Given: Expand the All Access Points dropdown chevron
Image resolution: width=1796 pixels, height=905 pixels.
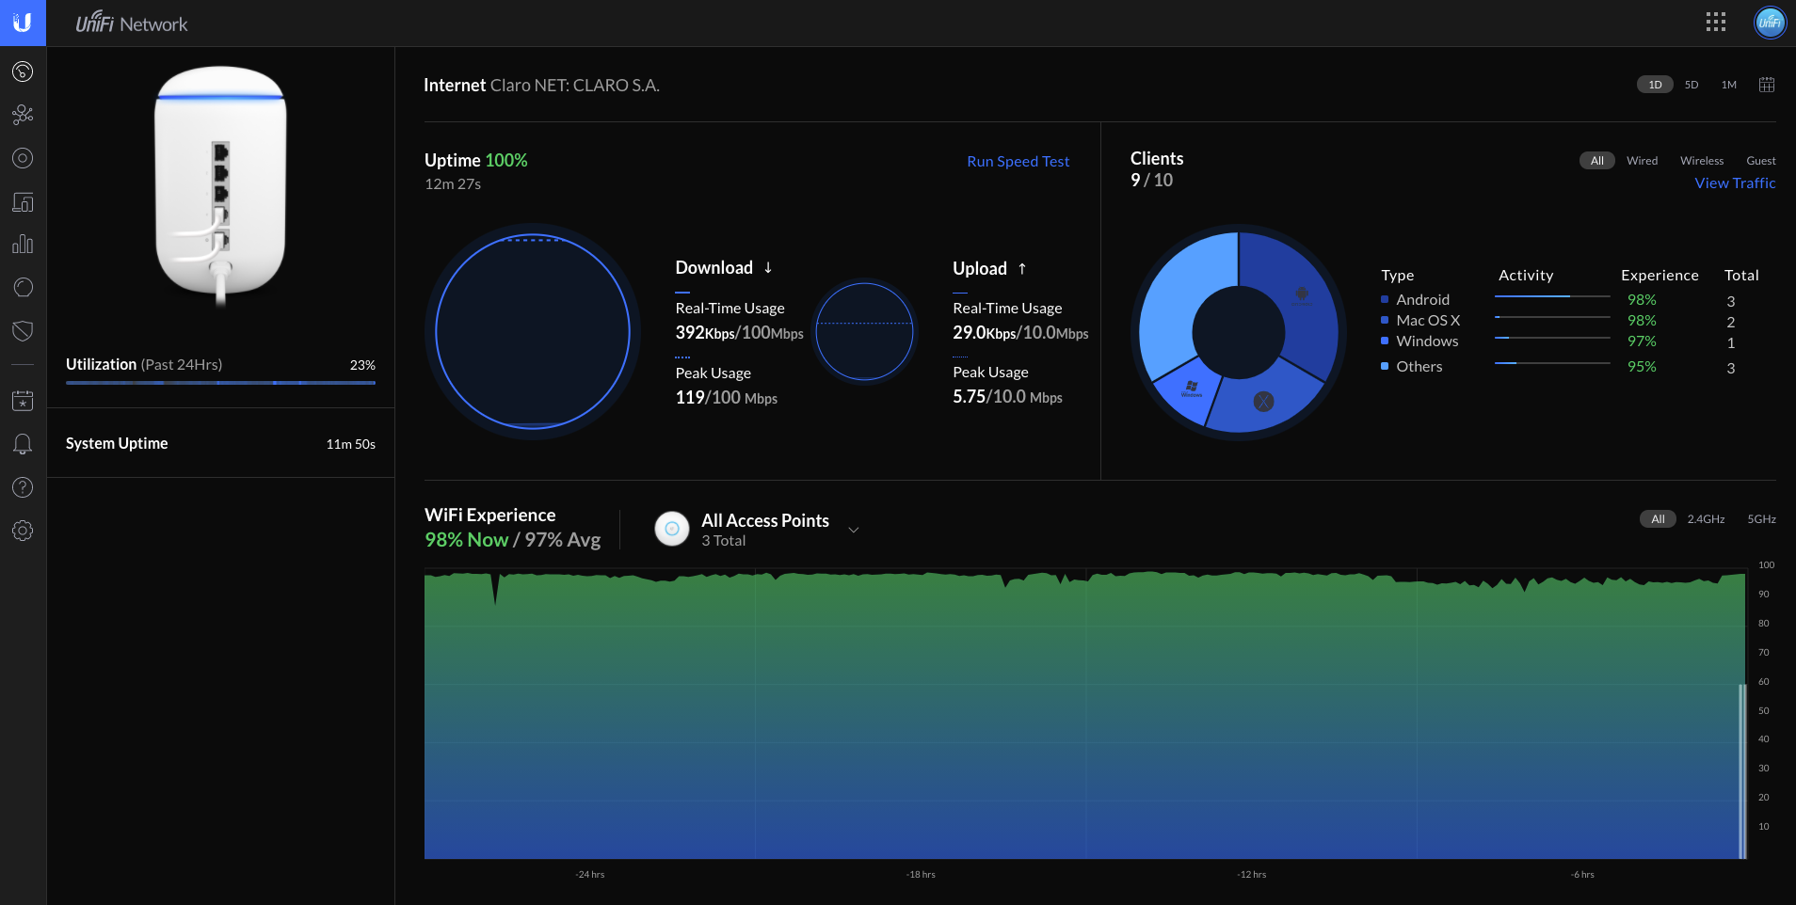Looking at the screenshot, I should [x=854, y=530].
